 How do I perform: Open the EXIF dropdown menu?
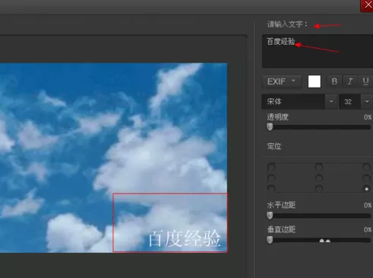point(282,81)
